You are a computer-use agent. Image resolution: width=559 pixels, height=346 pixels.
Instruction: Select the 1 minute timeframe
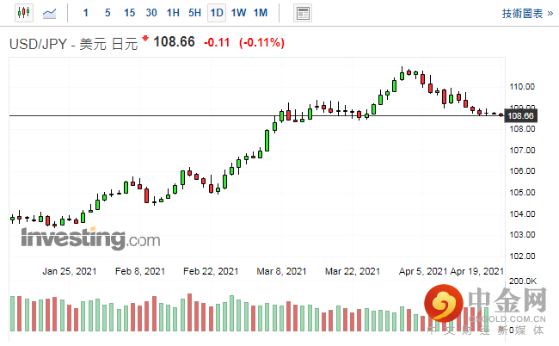pos(85,13)
